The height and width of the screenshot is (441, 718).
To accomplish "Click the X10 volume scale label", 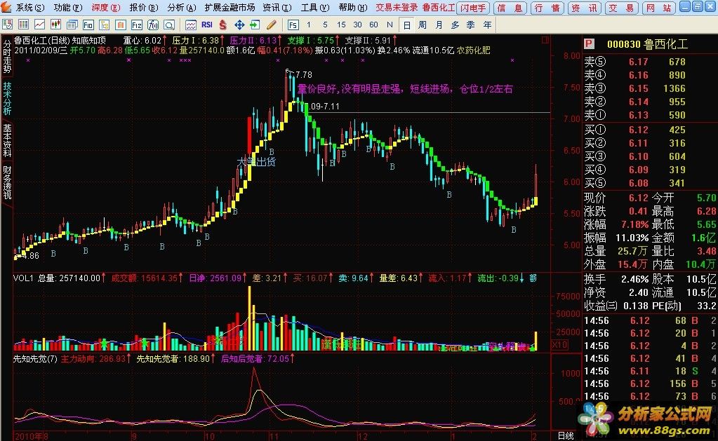I will [x=559, y=344].
